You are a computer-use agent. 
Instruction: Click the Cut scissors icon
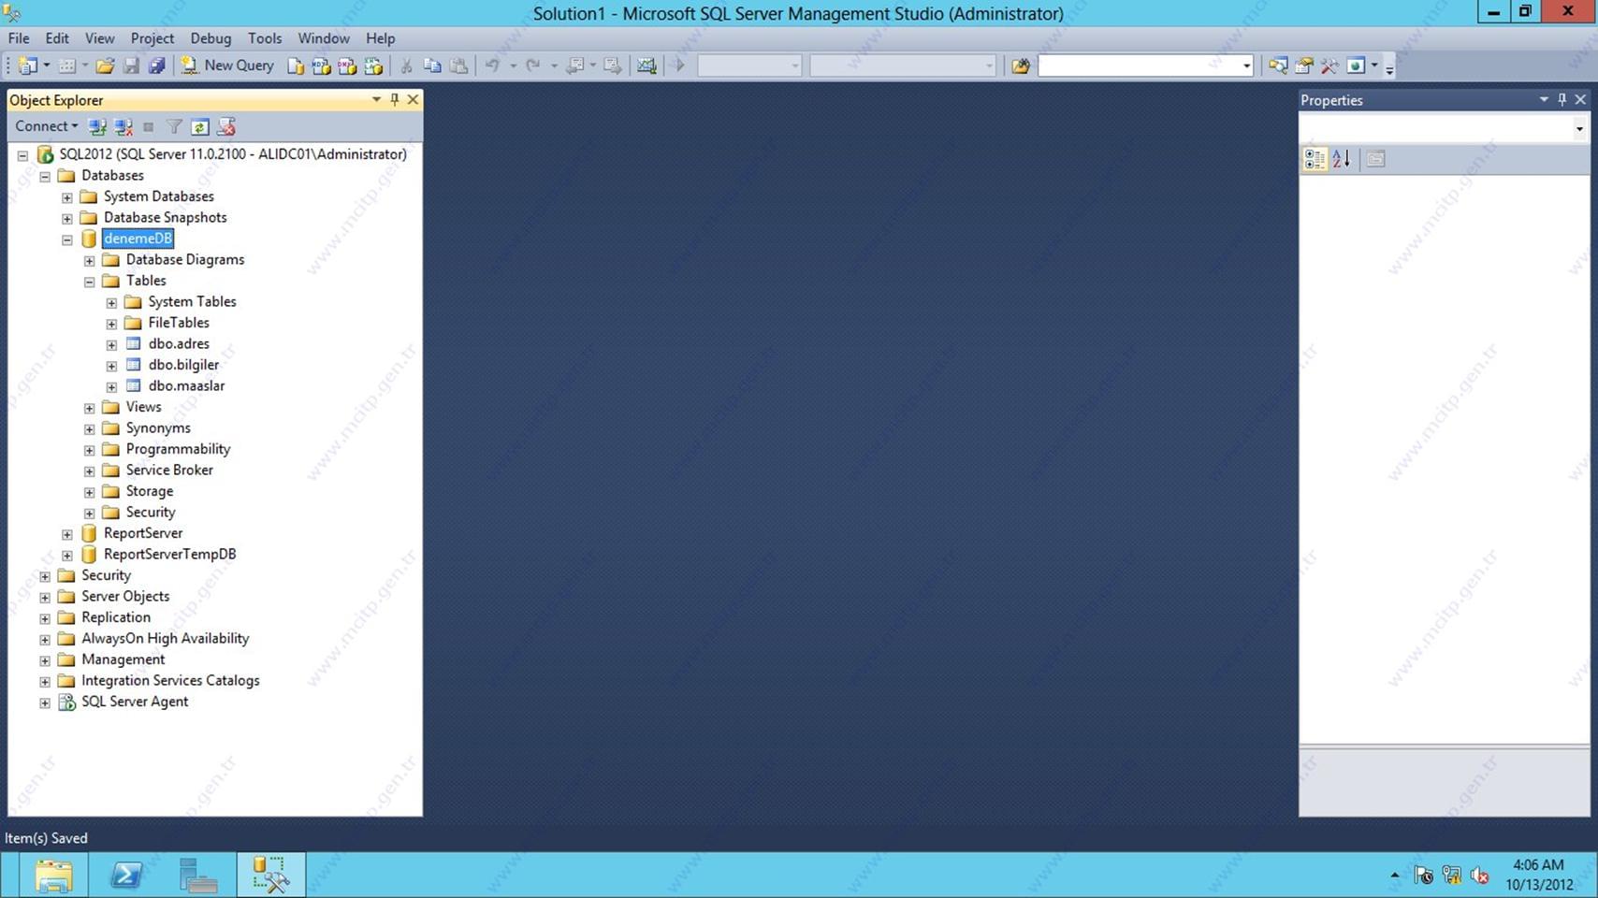tap(406, 65)
